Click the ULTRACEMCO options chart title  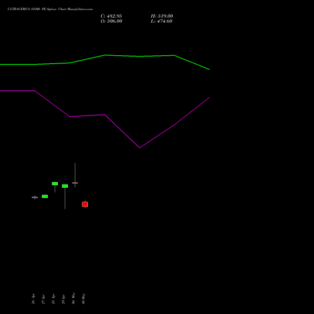coord(50,9)
